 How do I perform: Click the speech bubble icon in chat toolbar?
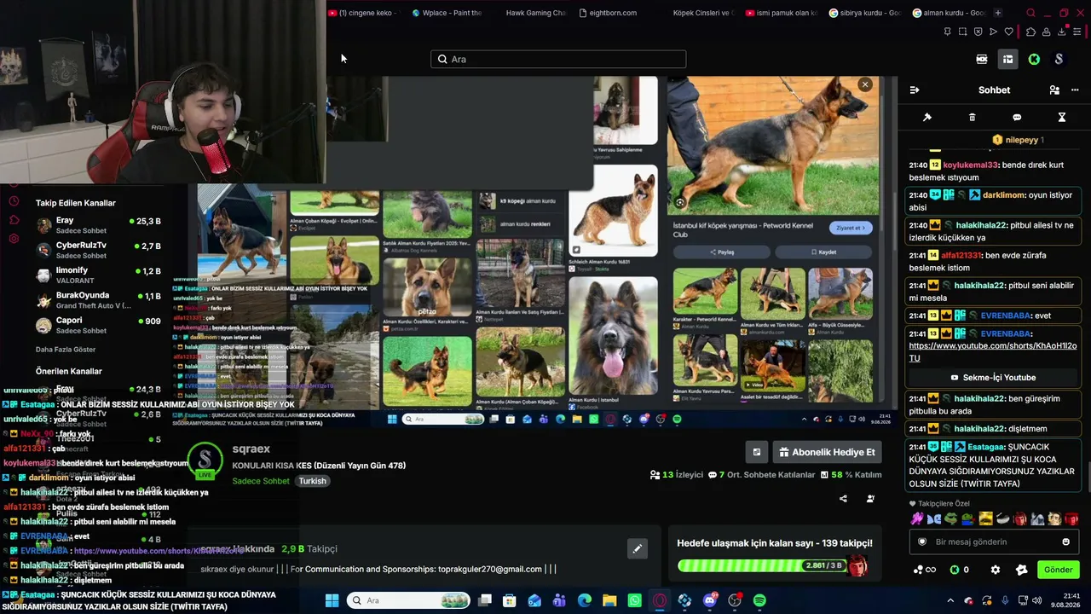1017,117
